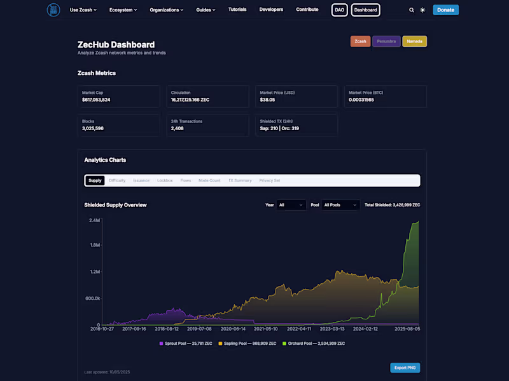Click the chart date label 2025-08-05
Image resolution: width=509 pixels, height=381 pixels.
coord(407,329)
